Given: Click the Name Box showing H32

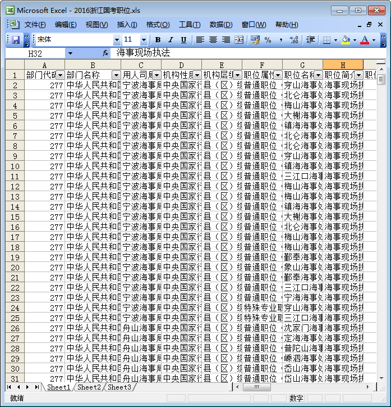Looking at the screenshot, I should point(35,53).
